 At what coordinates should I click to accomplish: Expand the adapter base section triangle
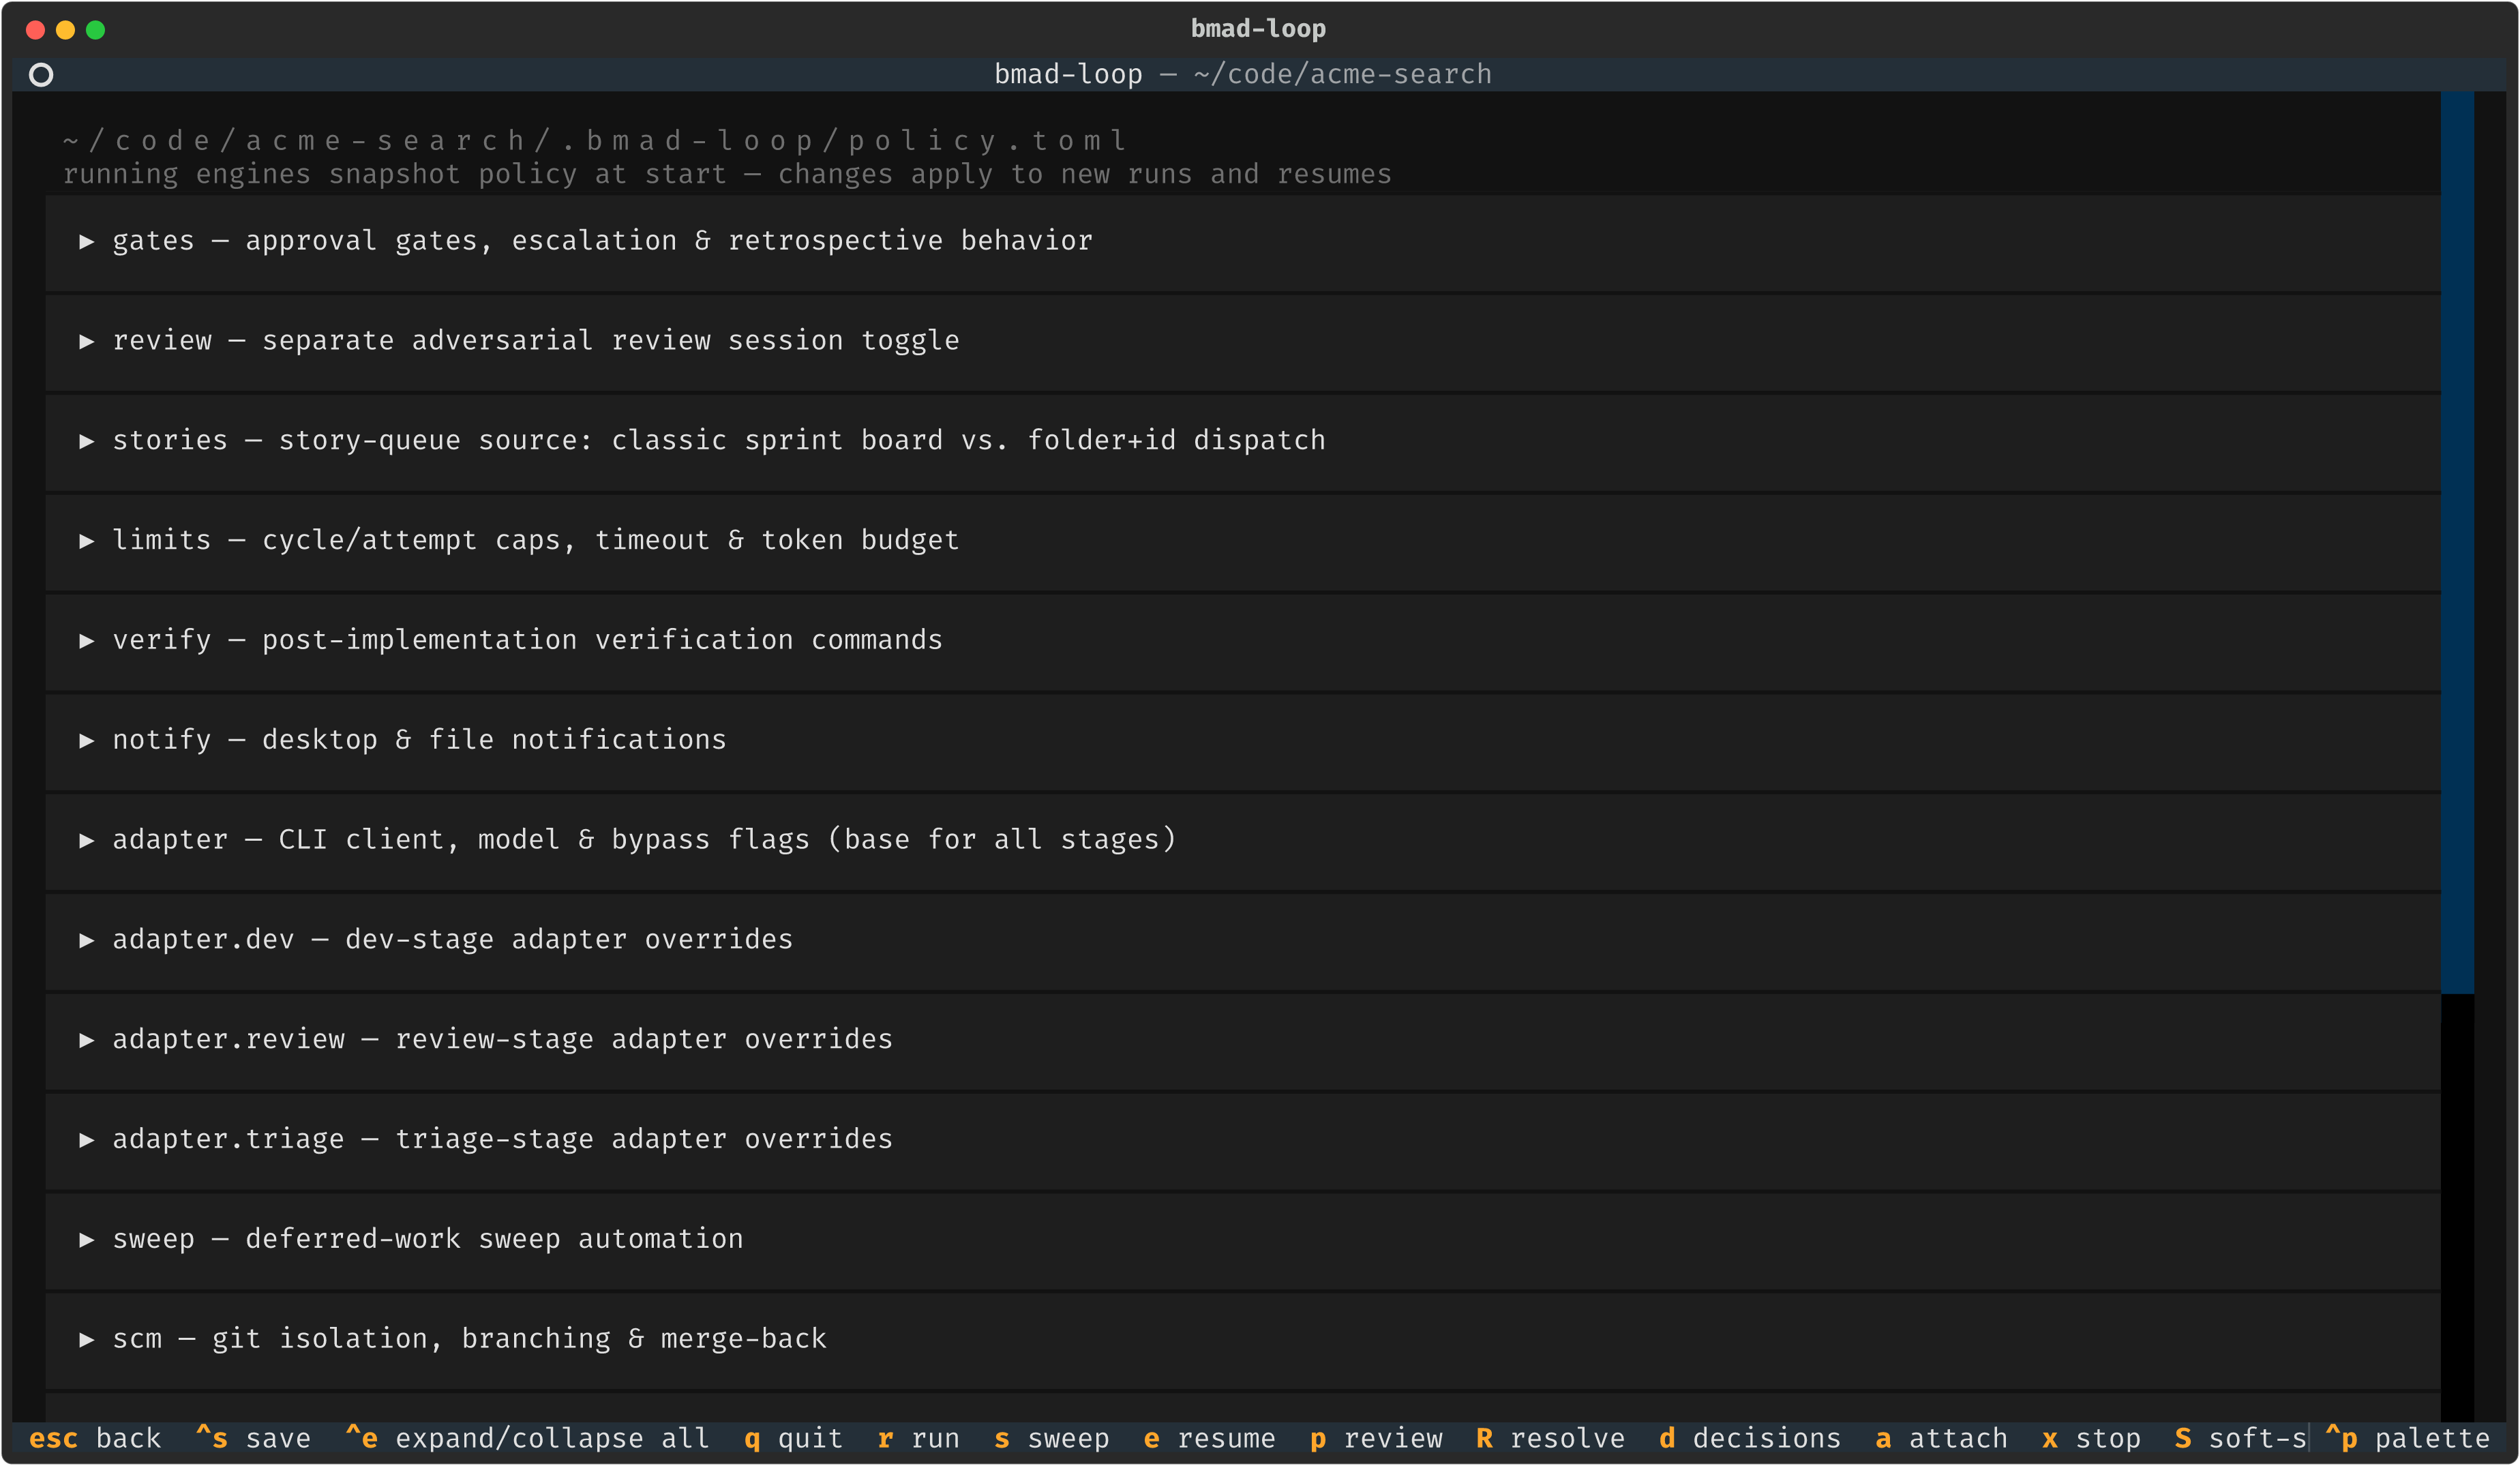pos(87,840)
